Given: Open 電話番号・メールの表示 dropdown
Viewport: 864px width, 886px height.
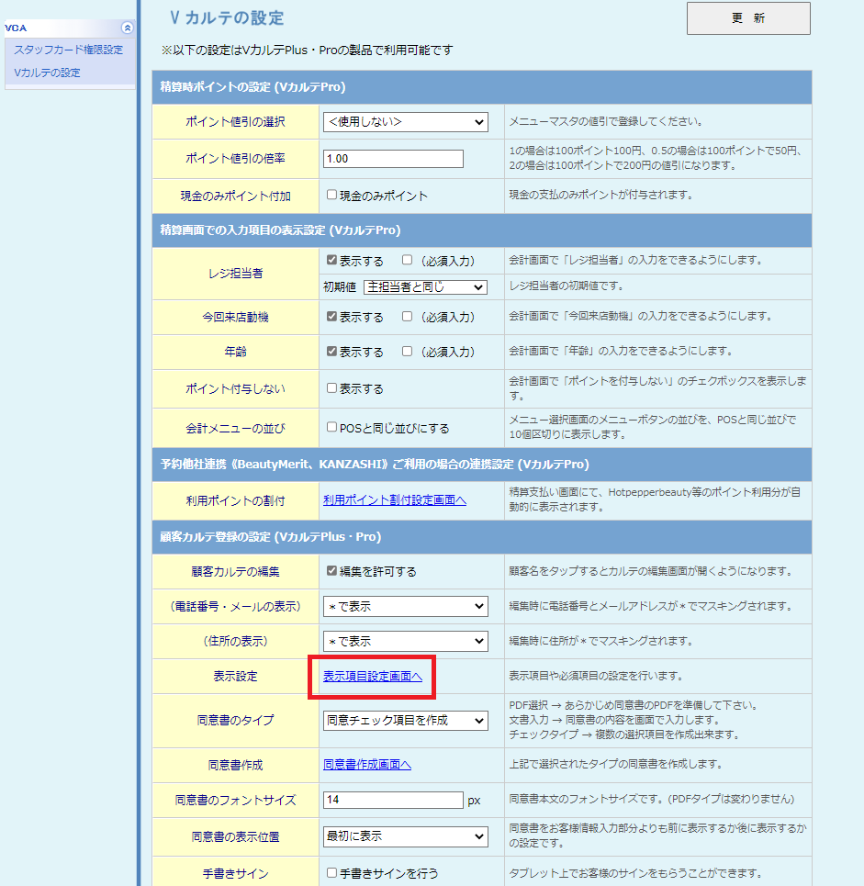Looking at the screenshot, I should 405,607.
